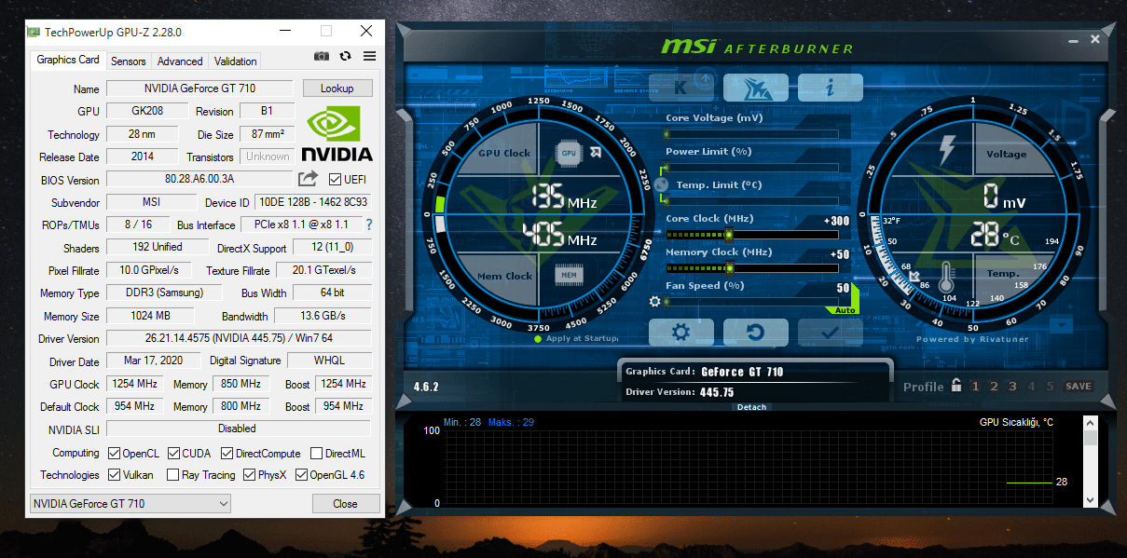Viewport: 1127px width, 558px height.
Task: Click the GPU-Z title bar app icon
Action: tap(34, 32)
